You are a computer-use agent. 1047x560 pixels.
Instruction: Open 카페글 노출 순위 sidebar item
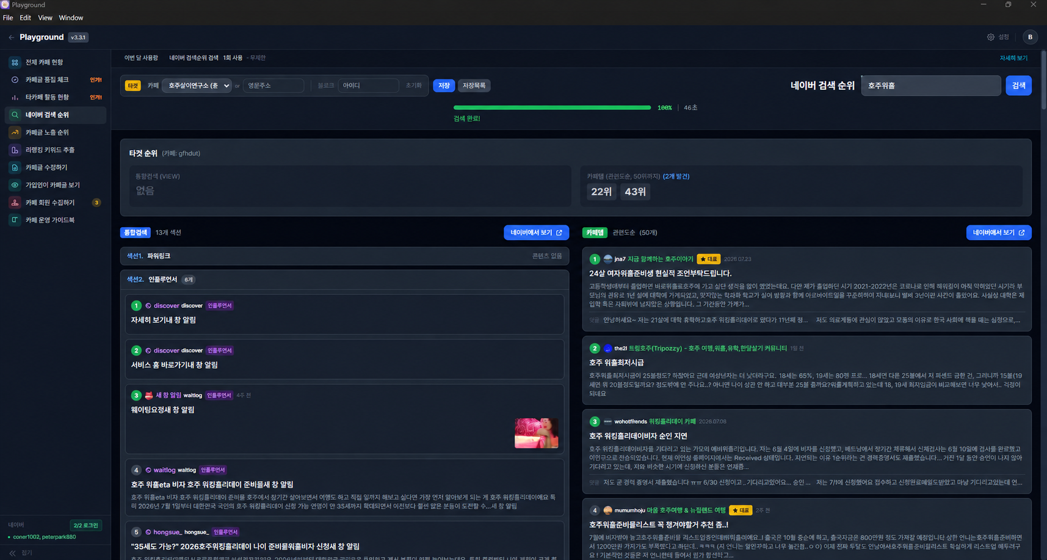pos(56,133)
